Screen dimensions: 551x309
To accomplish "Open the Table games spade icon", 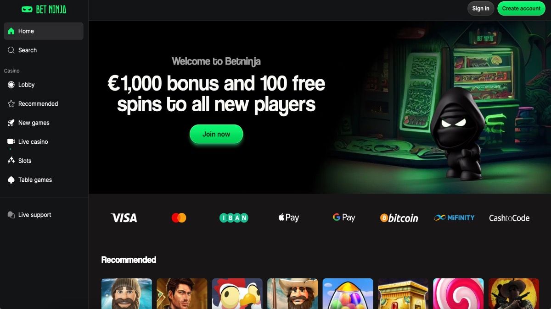I will click(11, 180).
